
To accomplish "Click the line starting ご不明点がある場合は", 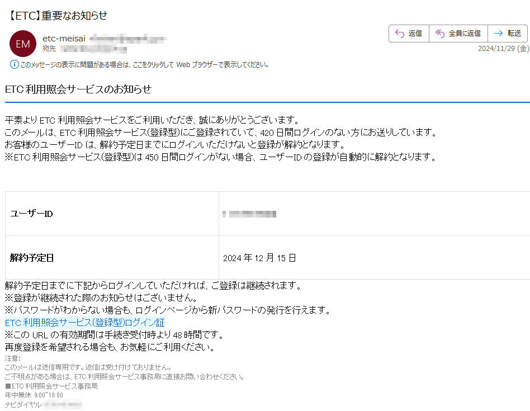I will pos(124,376).
